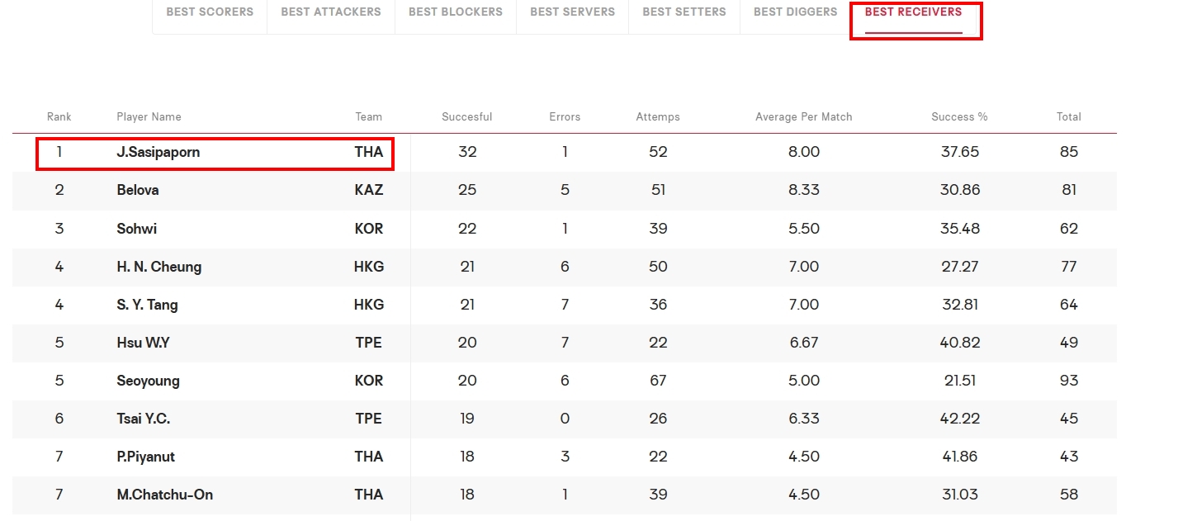Click Tsai Y.C. player name
1178x521 pixels.
[x=144, y=419]
